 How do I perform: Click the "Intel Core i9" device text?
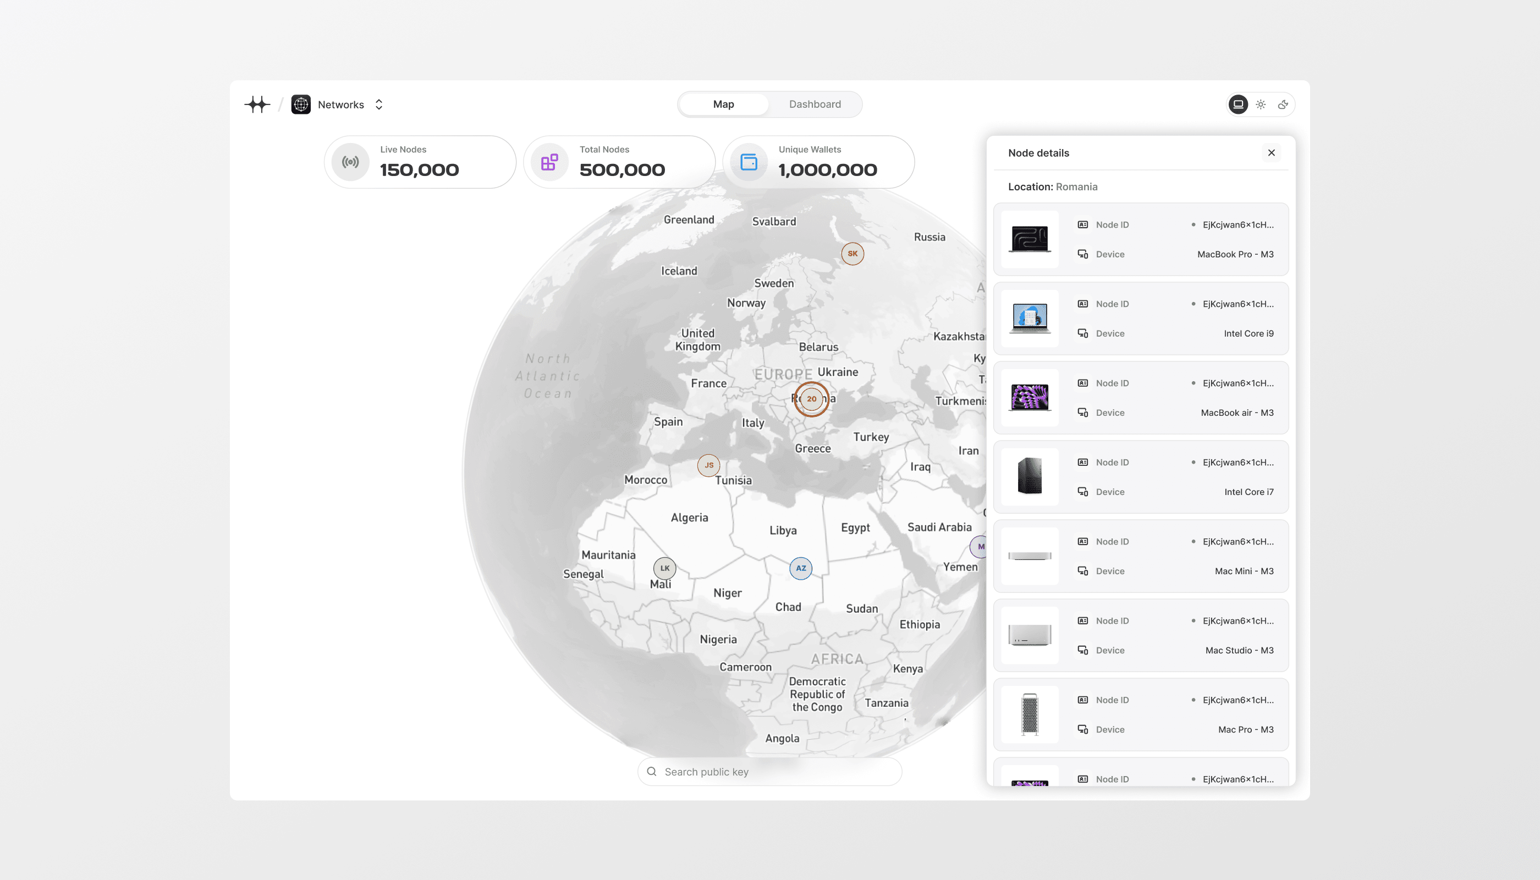(x=1248, y=334)
